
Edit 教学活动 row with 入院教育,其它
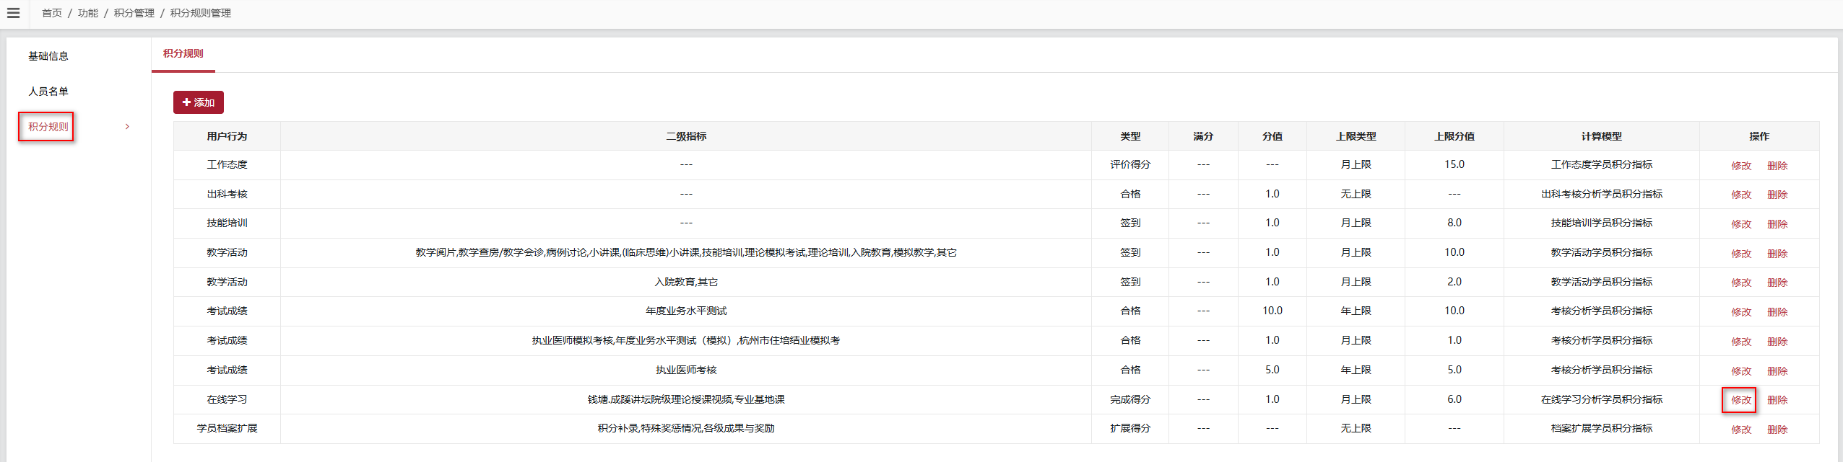click(x=1741, y=283)
